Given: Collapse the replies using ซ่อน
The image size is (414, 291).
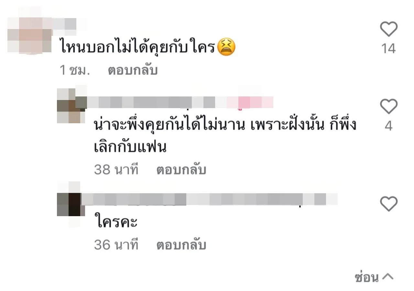Looking at the screenshot, I should (366, 276).
